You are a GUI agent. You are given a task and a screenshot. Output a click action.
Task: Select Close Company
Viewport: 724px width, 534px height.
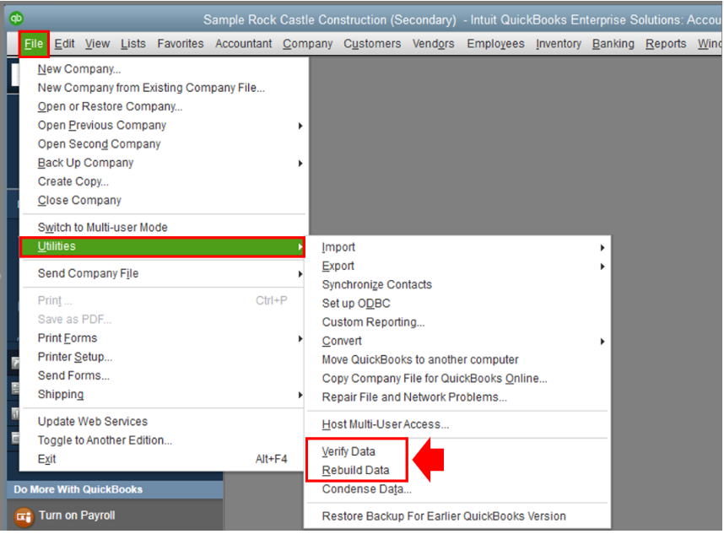164,200
